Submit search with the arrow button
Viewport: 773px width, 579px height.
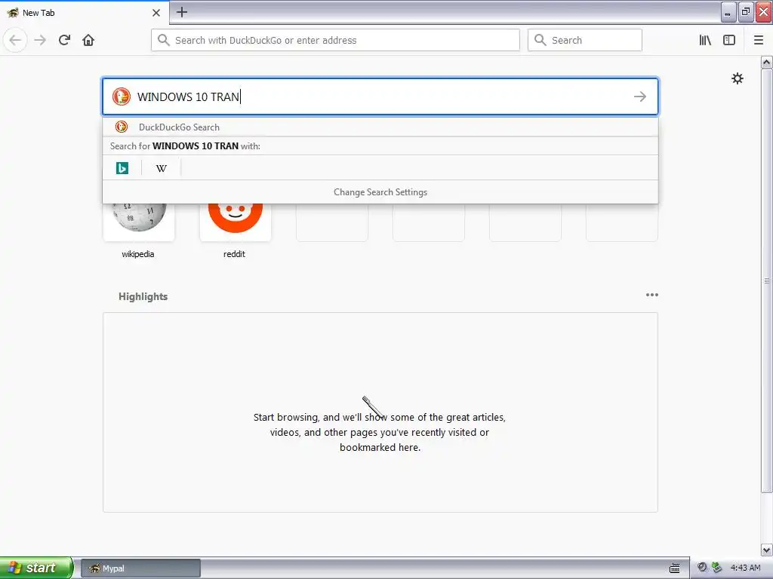click(639, 96)
